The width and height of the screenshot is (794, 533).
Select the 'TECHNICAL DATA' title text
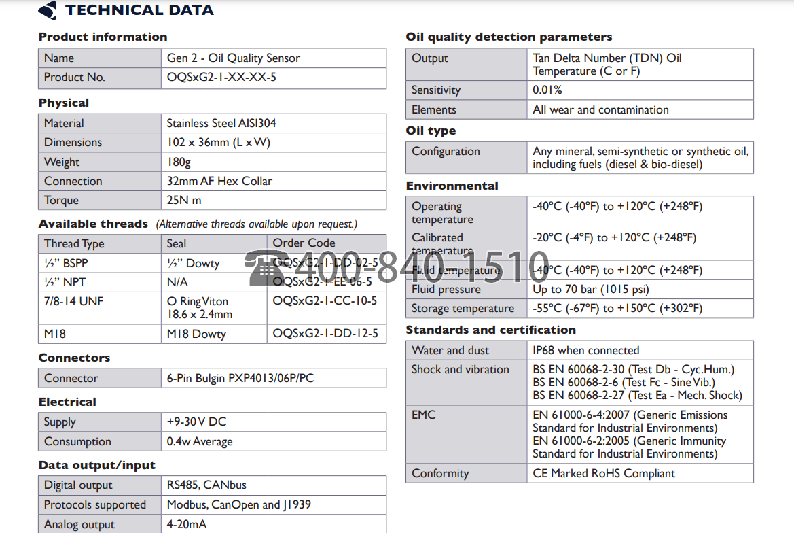139,10
